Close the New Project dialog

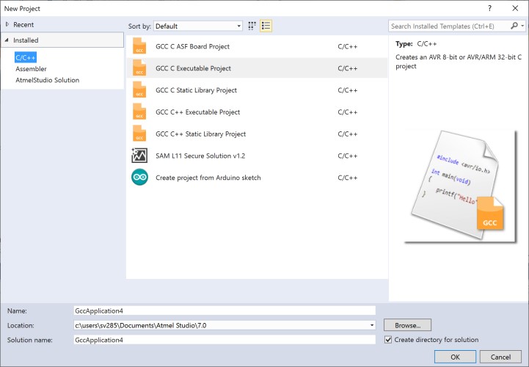pos(515,8)
